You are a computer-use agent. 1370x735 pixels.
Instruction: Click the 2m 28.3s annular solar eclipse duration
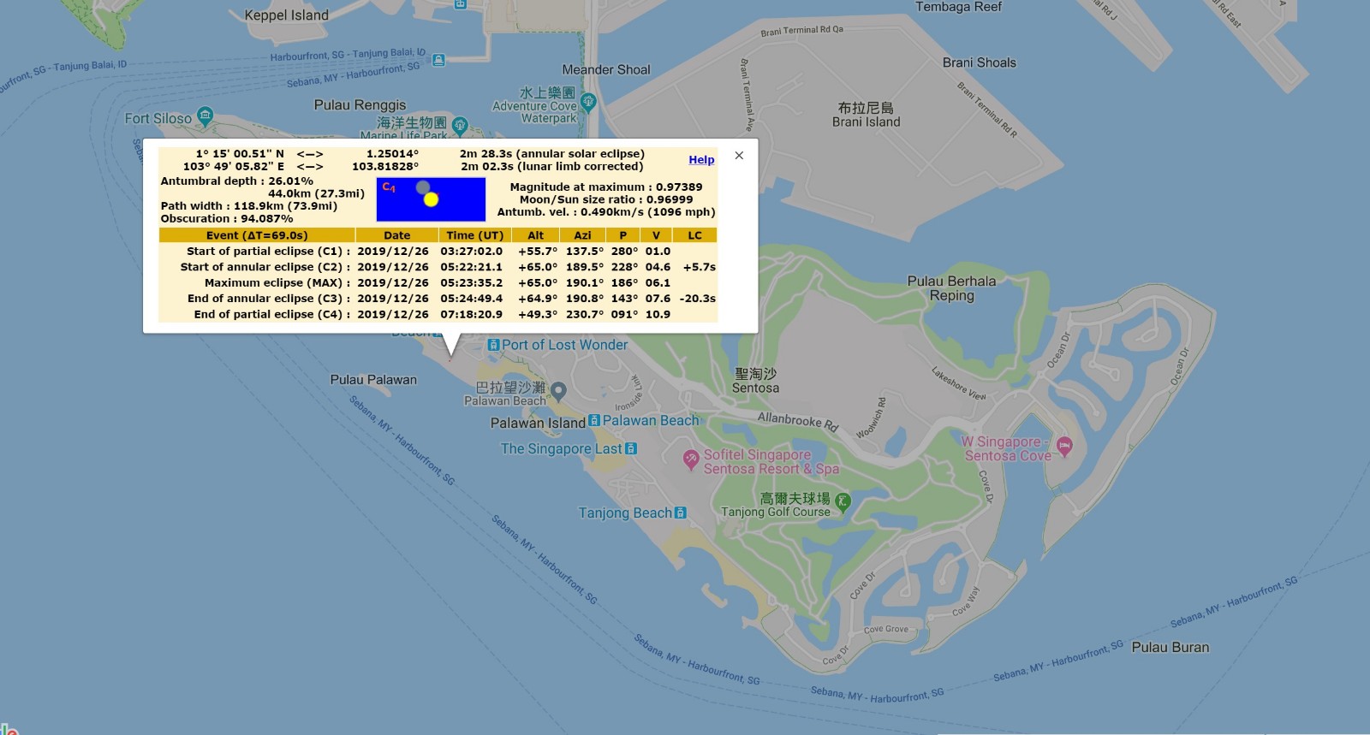tap(552, 154)
